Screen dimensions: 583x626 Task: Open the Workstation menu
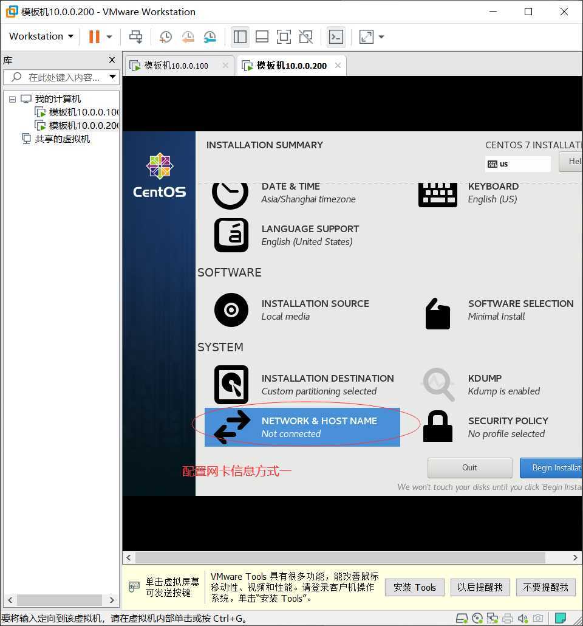[41, 36]
